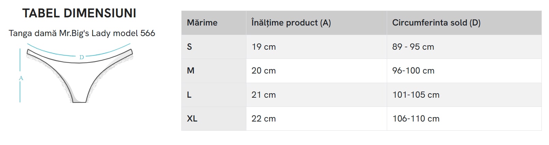Select the Circumferinta sold (D) column header
The height and width of the screenshot is (145, 549).
(x=436, y=23)
